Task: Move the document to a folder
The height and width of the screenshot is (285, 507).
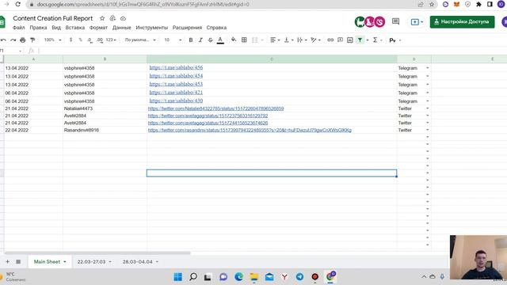Action: pyautogui.click(x=112, y=18)
